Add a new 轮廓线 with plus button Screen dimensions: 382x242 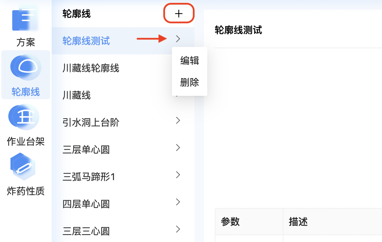pyautogui.click(x=178, y=13)
